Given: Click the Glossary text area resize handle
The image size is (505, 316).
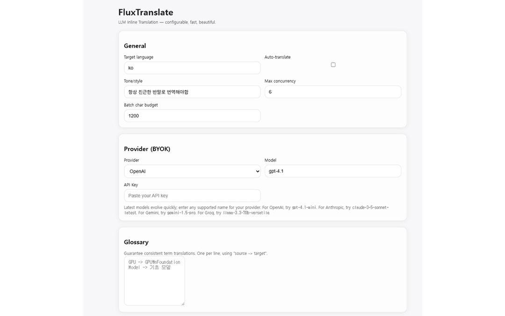Looking at the screenshot, I should pos(183,304).
